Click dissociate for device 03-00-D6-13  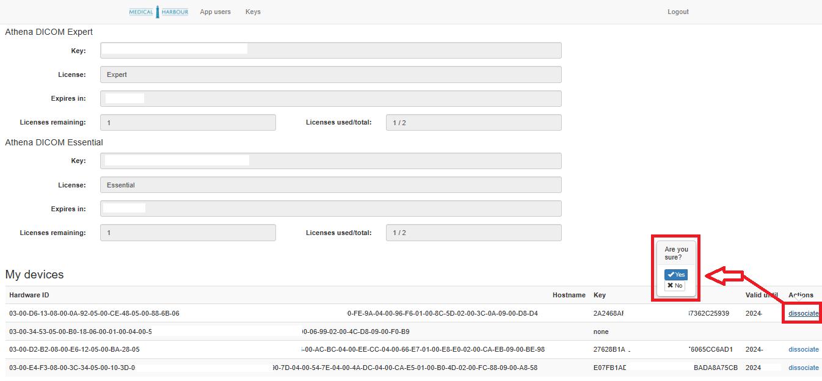click(803, 313)
